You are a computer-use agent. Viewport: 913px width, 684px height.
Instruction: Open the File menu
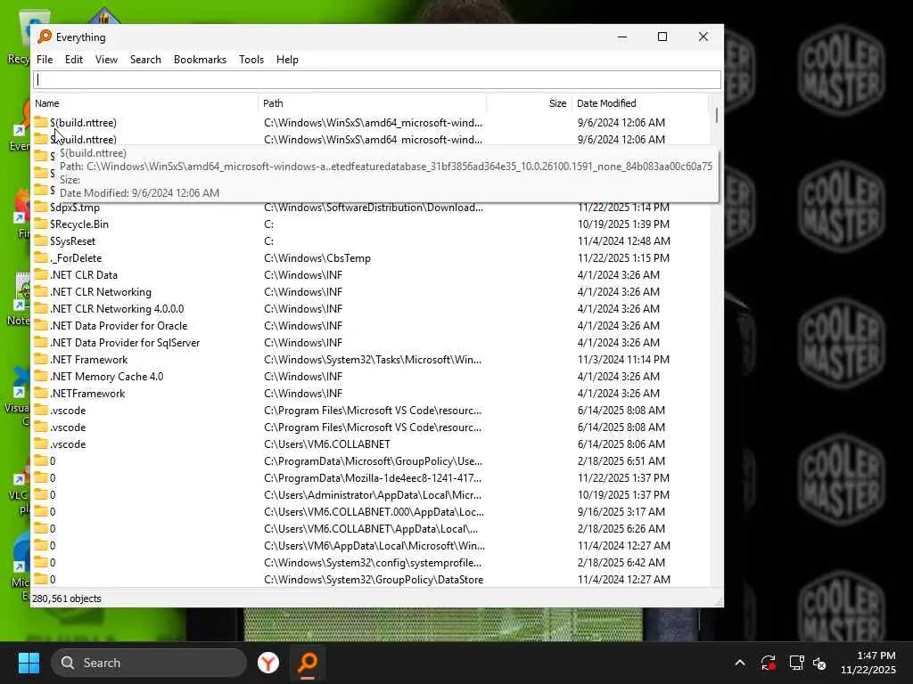[x=45, y=60]
